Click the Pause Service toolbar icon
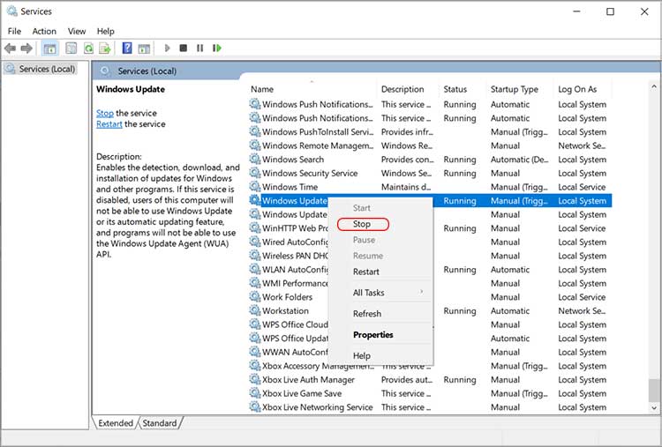 click(x=199, y=48)
